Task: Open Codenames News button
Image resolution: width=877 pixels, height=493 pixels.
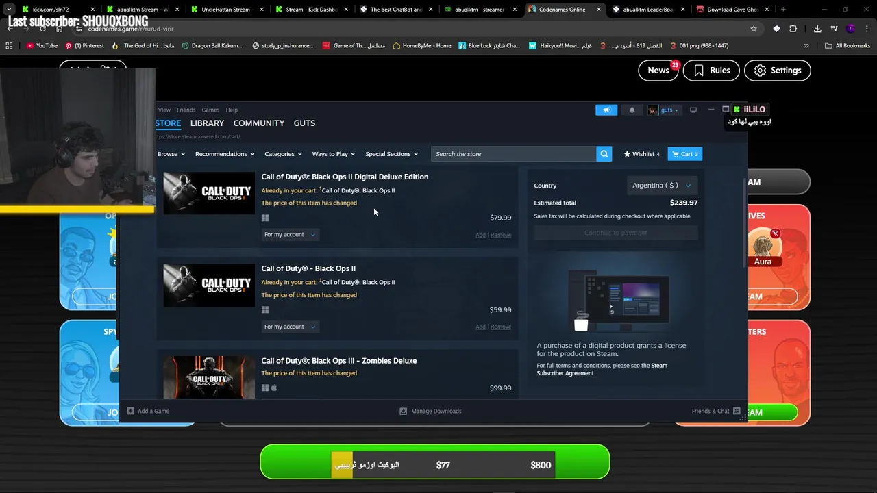Action: point(658,71)
